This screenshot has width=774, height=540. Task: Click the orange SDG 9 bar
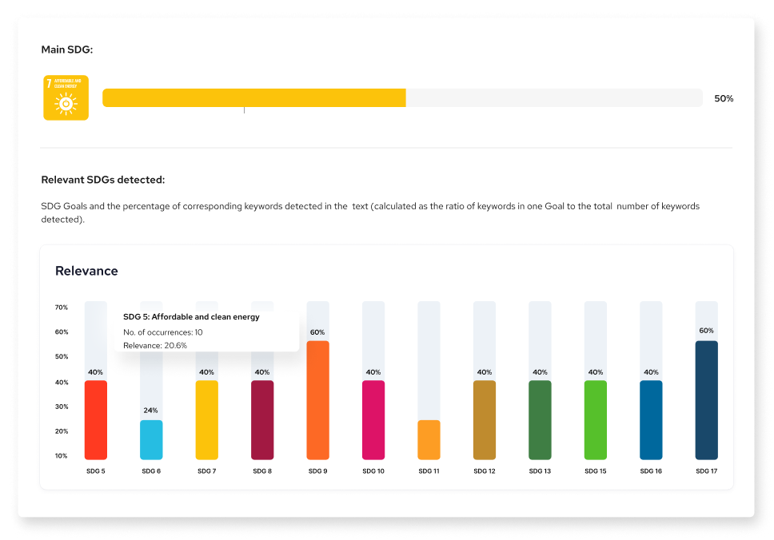[x=317, y=399]
